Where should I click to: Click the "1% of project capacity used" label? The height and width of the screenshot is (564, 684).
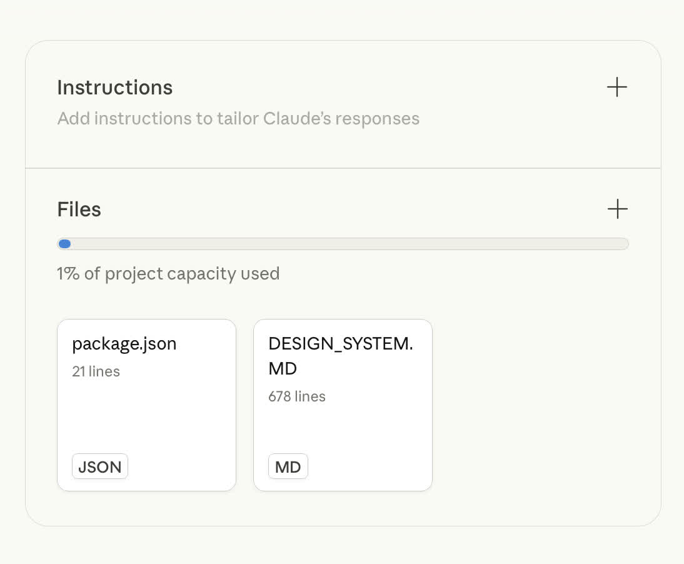(168, 274)
